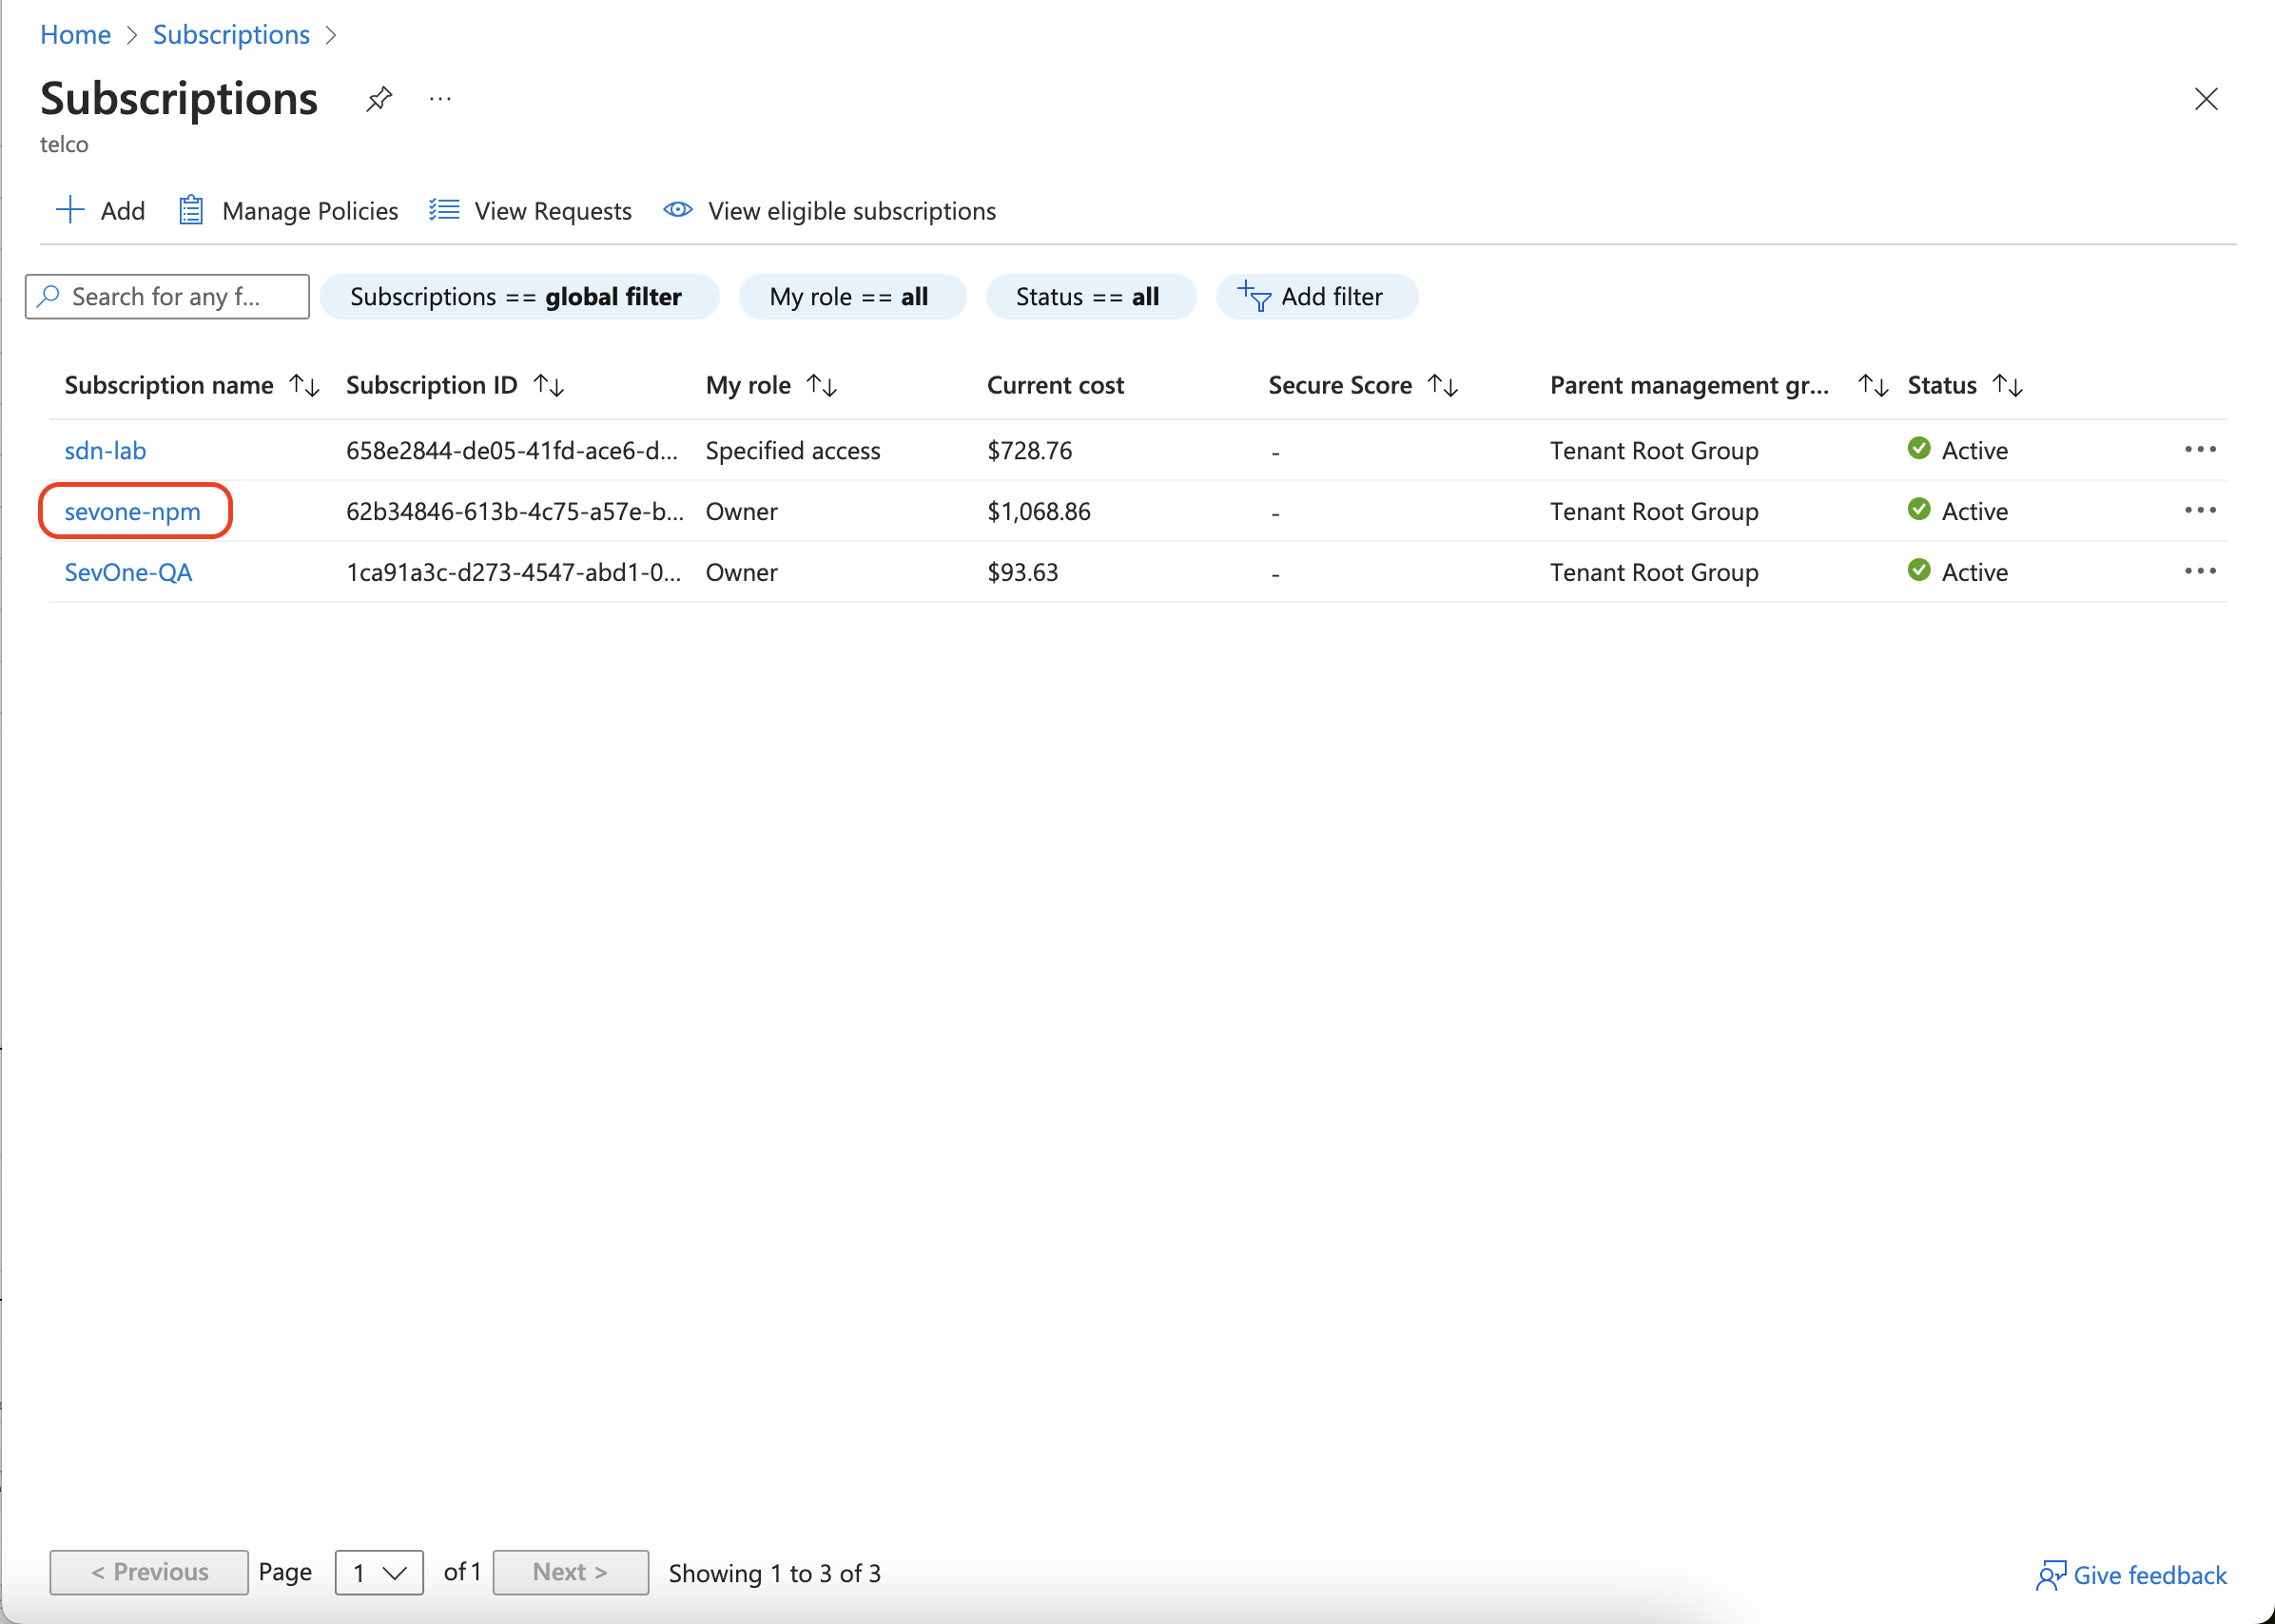Click the Next page button
Image resolution: width=2275 pixels, height=1624 pixels.
570,1573
